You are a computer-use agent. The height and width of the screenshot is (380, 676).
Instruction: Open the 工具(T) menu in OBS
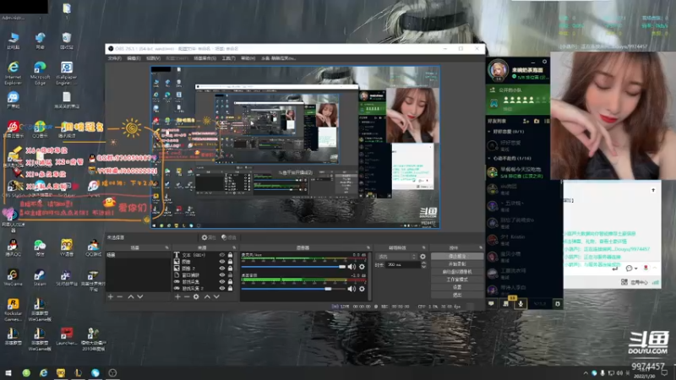[x=228, y=58]
